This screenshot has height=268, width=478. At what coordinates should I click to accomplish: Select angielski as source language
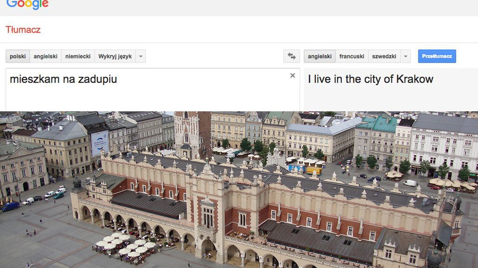tap(45, 56)
